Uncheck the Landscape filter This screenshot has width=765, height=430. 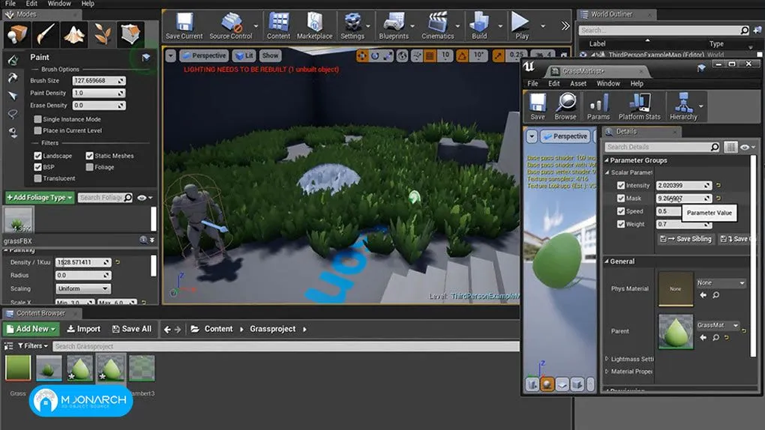click(x=37, y=156)
